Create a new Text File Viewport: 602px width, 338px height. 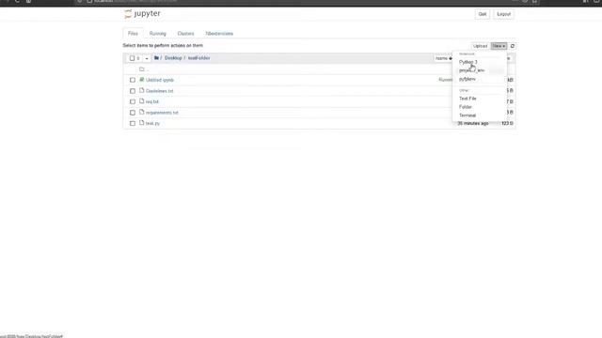point(467,99)
